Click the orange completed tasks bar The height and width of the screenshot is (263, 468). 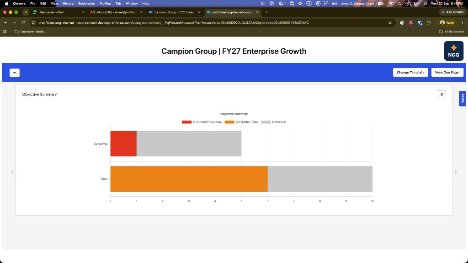tap(189, 179)
